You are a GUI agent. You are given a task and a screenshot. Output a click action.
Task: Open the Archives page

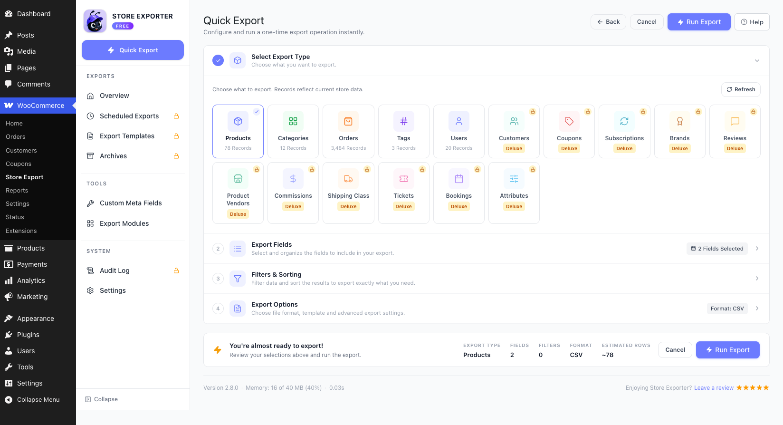133,156
